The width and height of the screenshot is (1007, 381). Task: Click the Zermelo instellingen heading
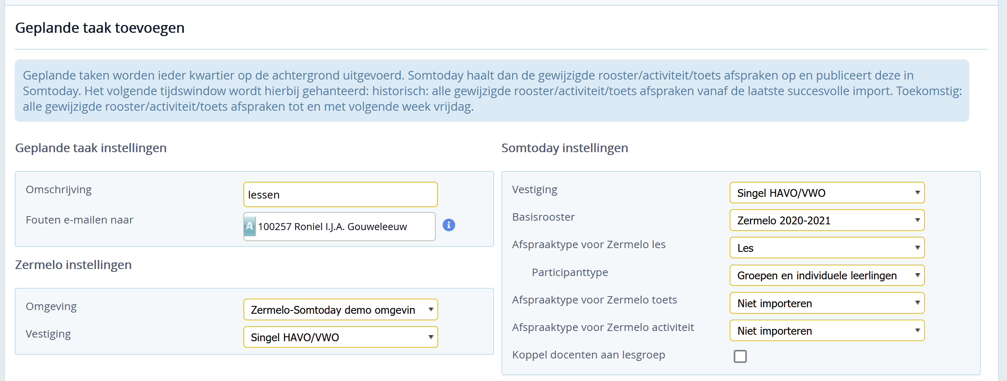tap(73, 265)
